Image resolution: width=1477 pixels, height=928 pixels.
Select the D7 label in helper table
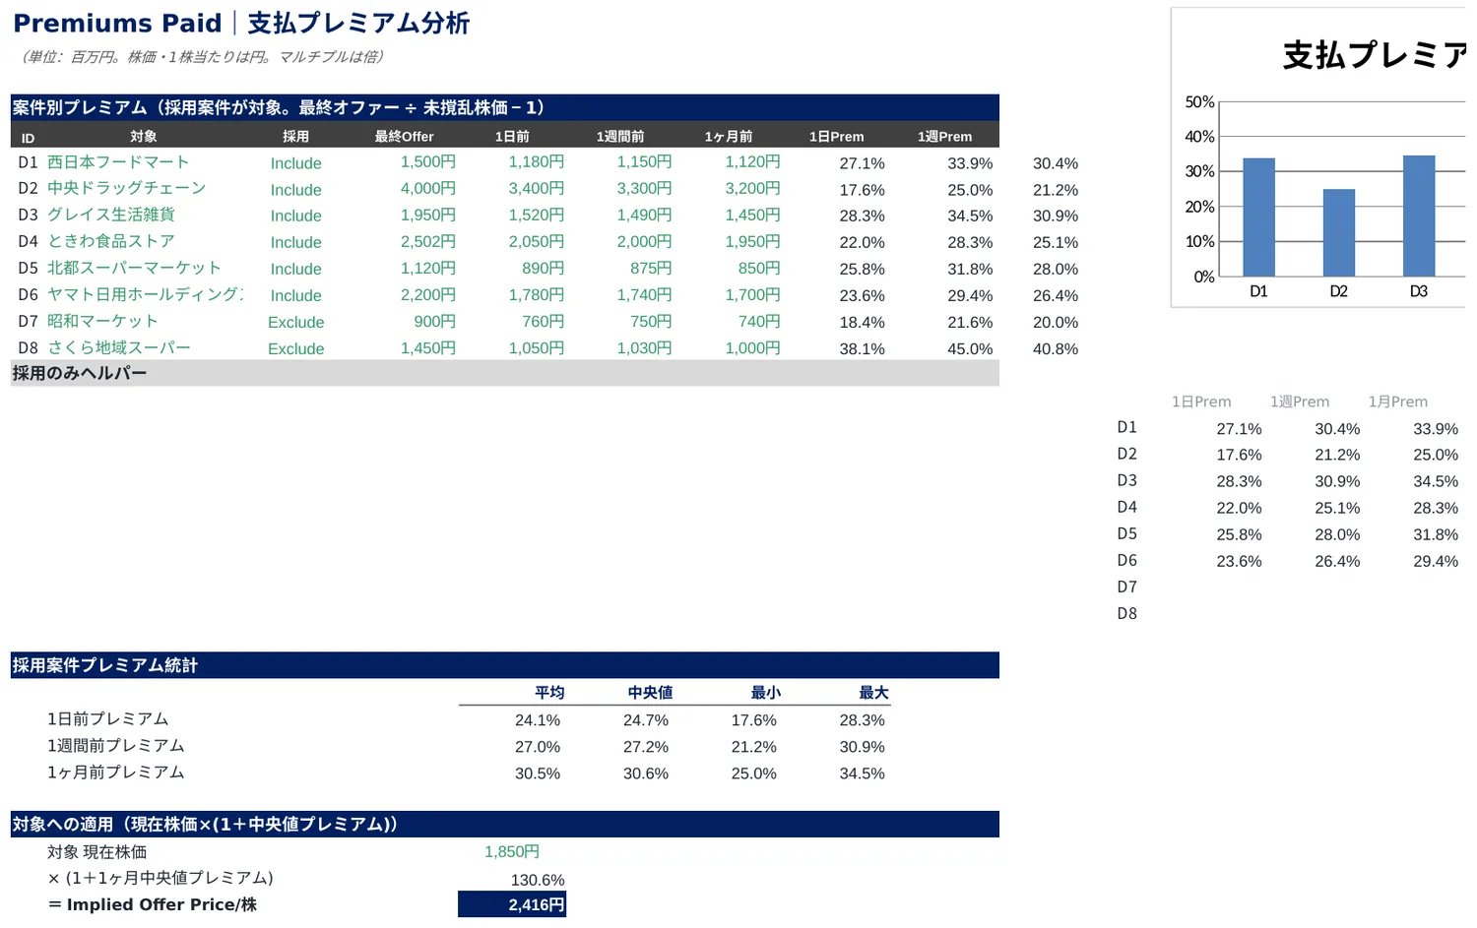[1127, 587]
